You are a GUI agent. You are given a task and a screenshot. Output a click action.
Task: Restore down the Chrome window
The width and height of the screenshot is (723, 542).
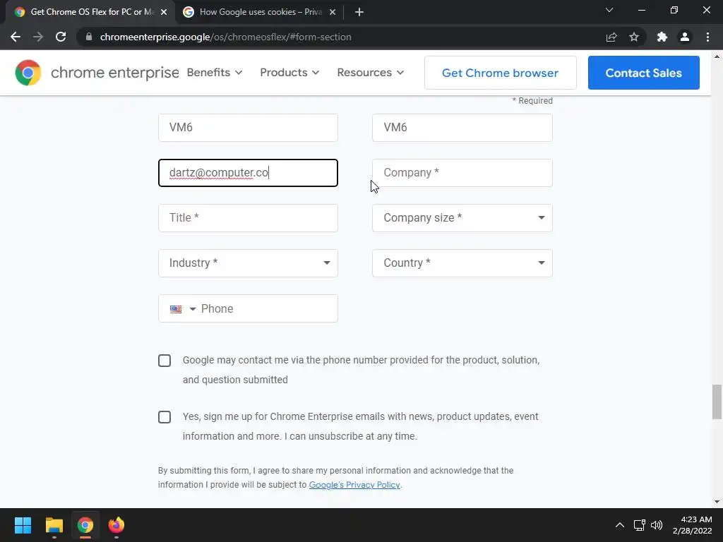(674, 10)
